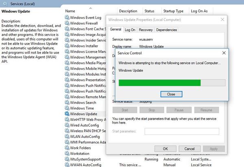The image size is (244, 167).
Task: Click the Work Folders service icon
Action: (x=67, y=148)
